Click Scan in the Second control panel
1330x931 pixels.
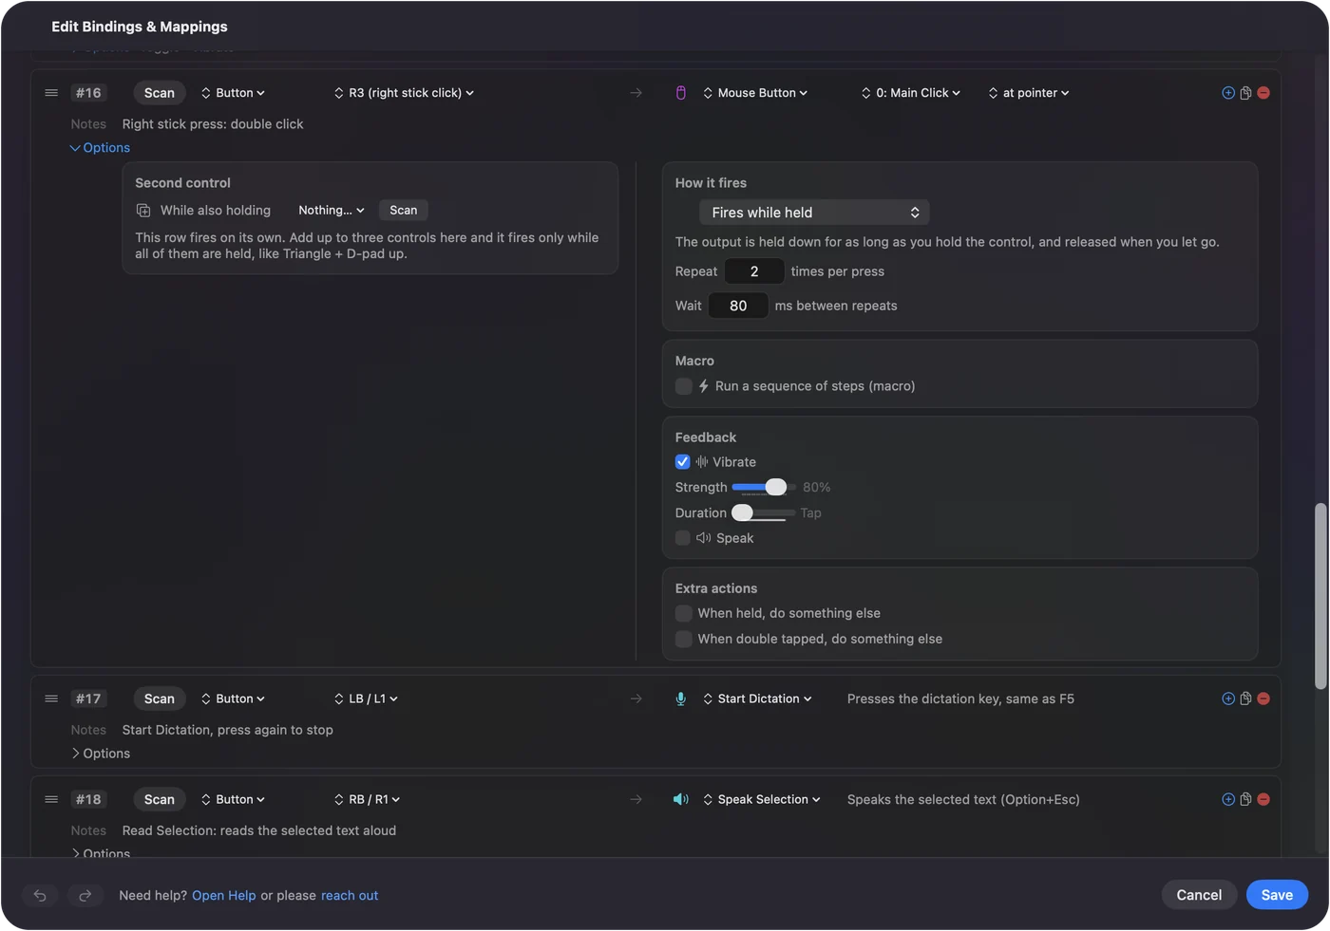pos(403,211)
